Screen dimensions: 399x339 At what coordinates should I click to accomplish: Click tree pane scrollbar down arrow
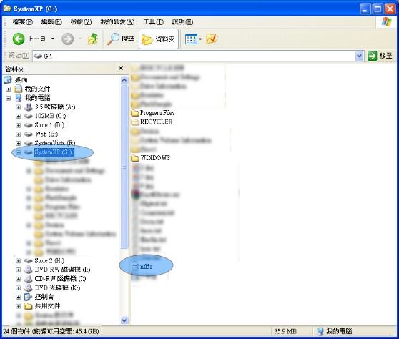click(124, 320)
